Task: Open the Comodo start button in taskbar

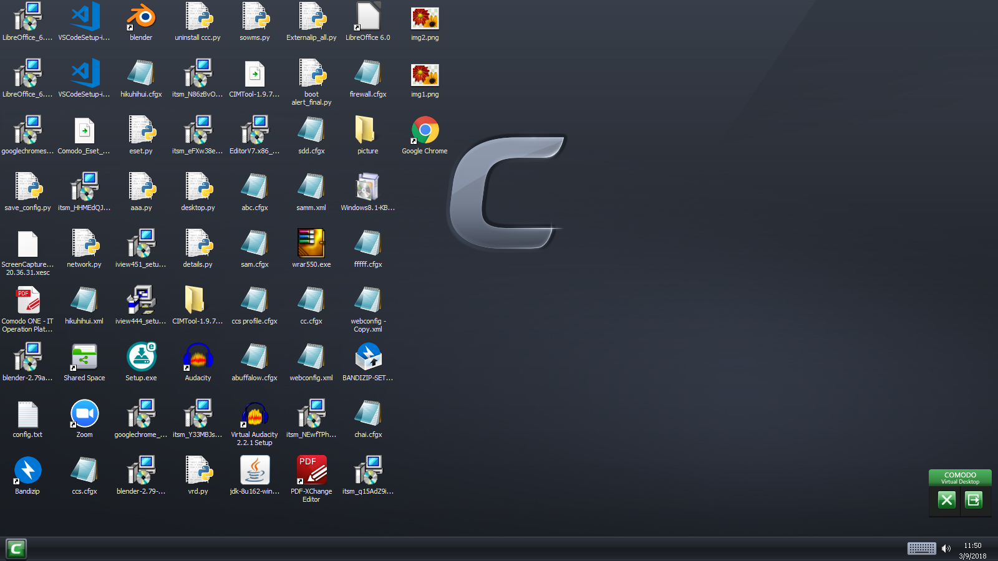Action: click(x=16, y=549)
